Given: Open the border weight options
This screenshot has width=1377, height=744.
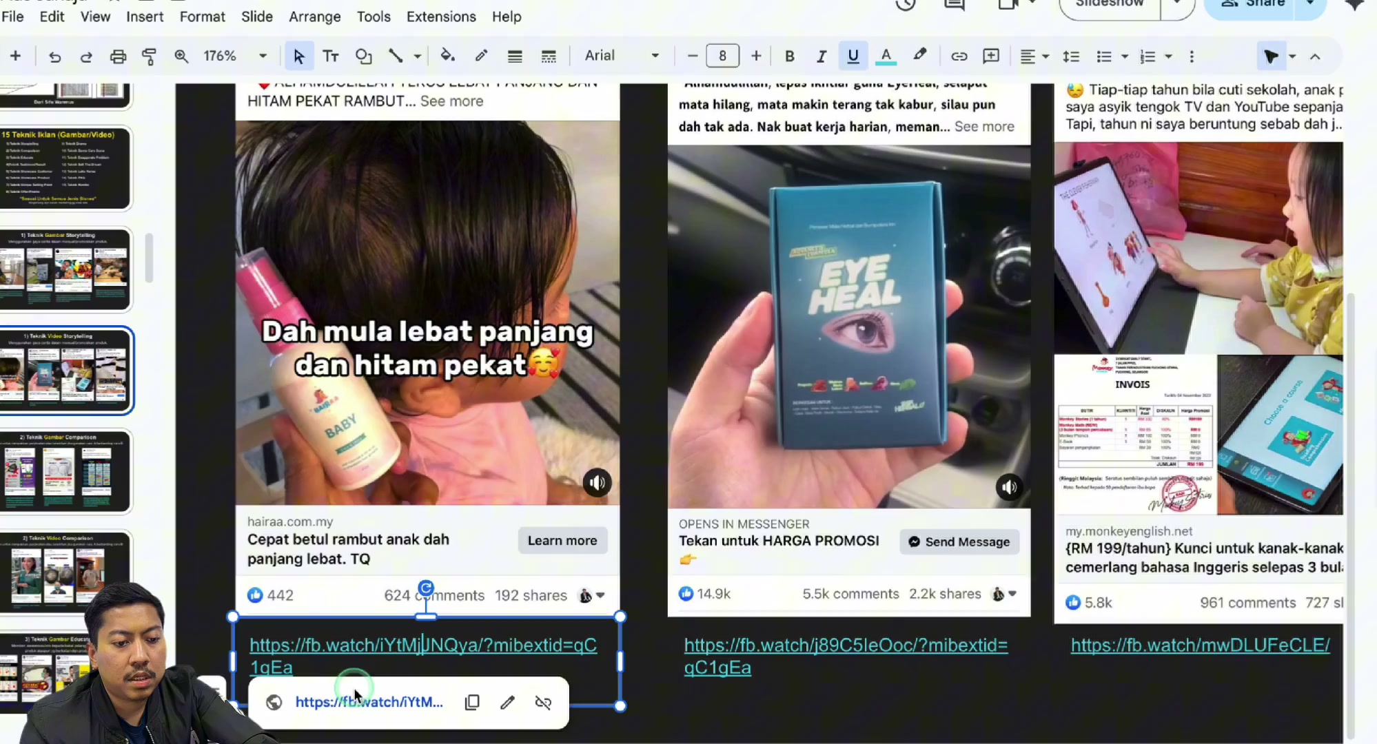Looking at the screenshot, I should click(x=515, y=56).
